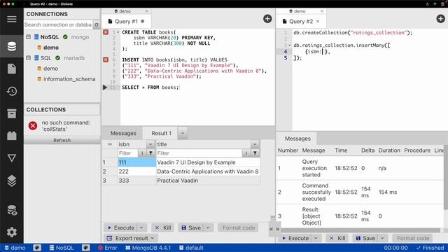Click the Refresh button under Collections
Viewport: 448px width, 252px height.
62,140
